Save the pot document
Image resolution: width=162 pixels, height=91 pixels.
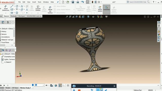[x=73, y=2]
